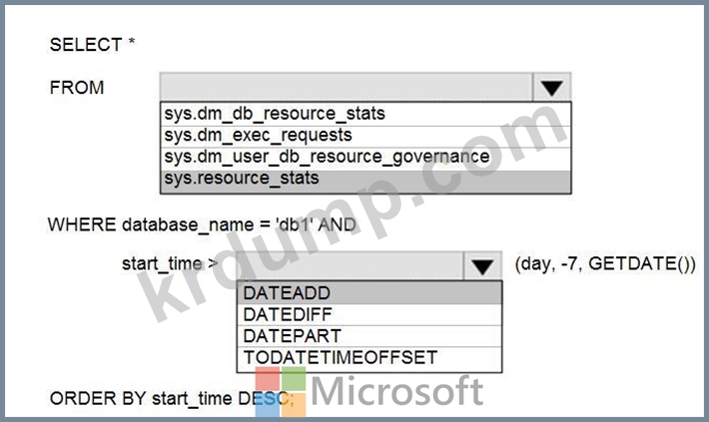Click the Microsoft wordmark text
Image resolution: width=709 pixels, height=422 pixels.
click(x=397, y=391)
